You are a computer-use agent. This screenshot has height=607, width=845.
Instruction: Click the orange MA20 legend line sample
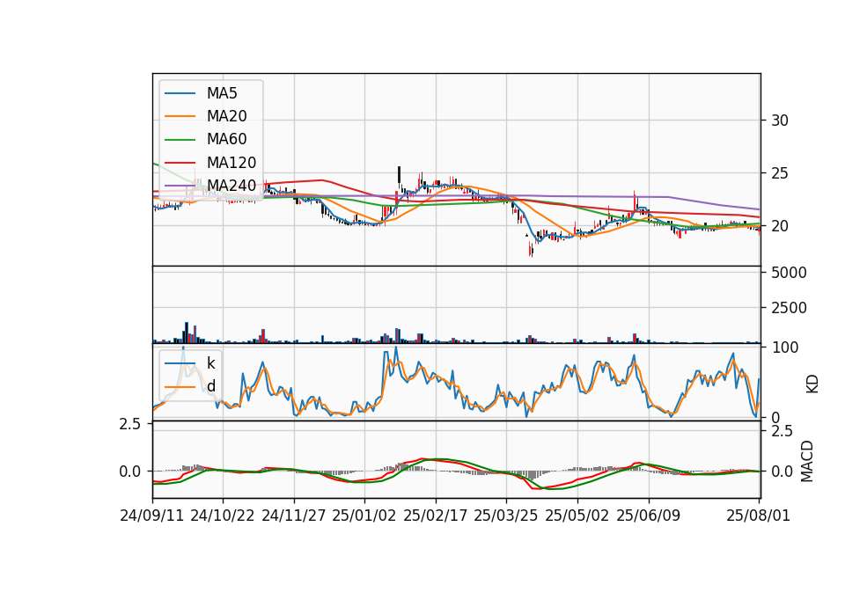[180, 116]
